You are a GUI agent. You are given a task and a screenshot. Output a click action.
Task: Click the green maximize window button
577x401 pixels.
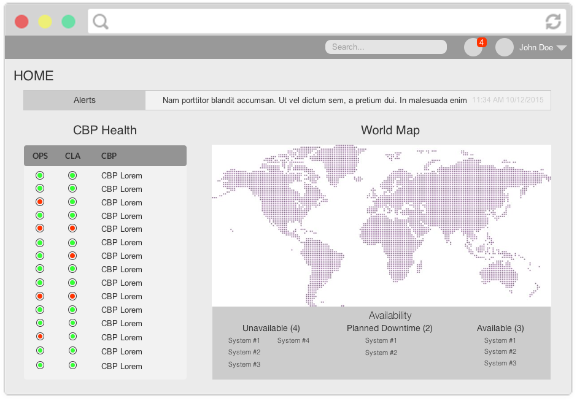pos(69,21)
